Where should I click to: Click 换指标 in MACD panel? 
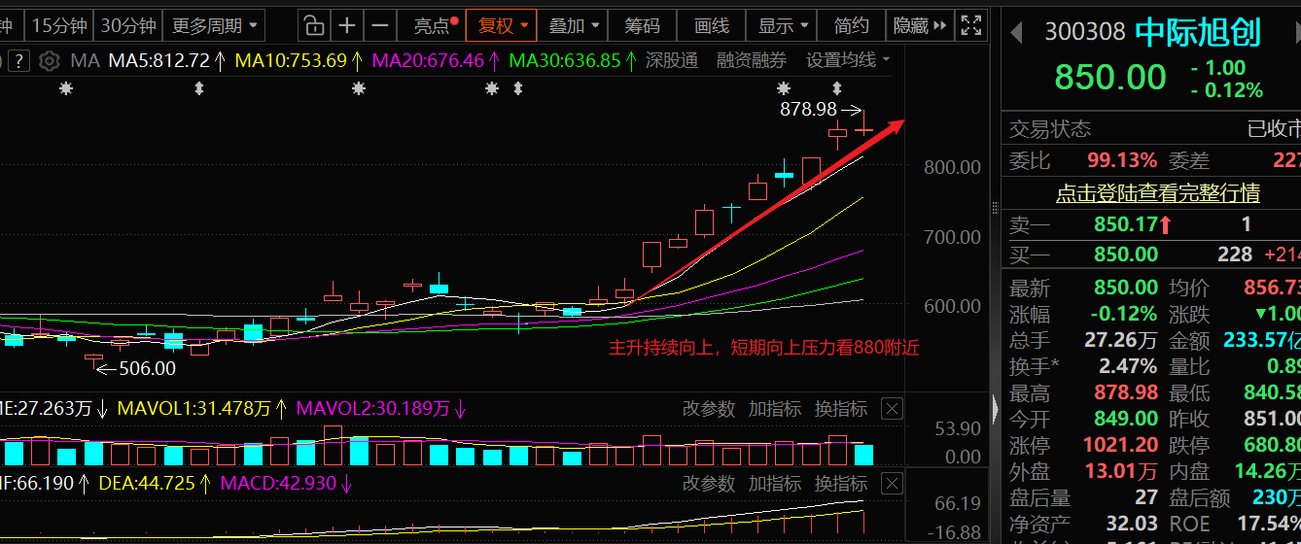(x=840, y=483)
